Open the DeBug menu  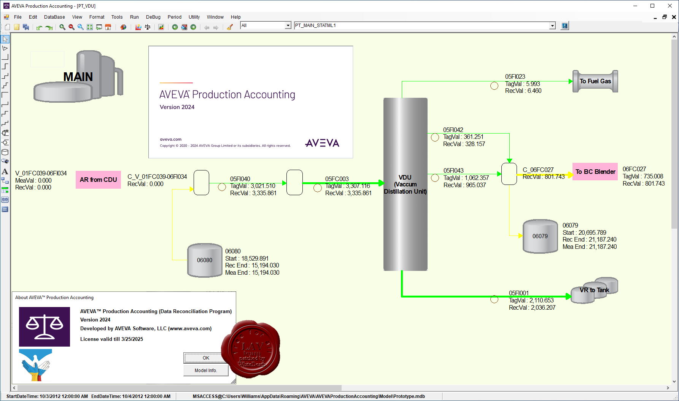(x=153, y=17)
